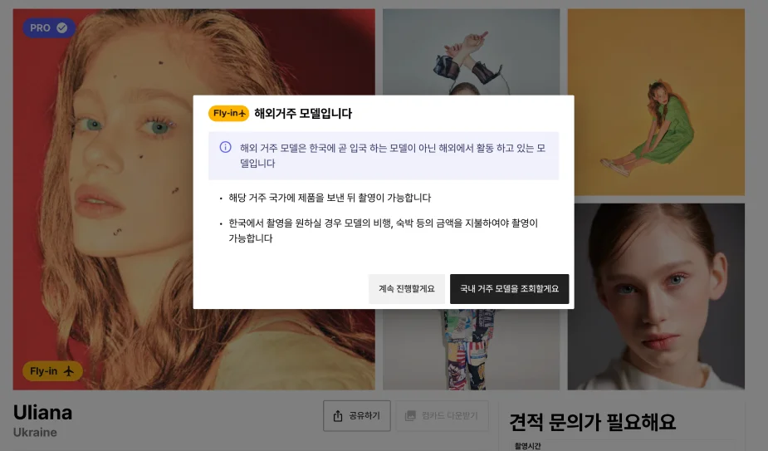Click the bullet text about 한국에서 촬영을 원하실 경우

tap(383, 230)
